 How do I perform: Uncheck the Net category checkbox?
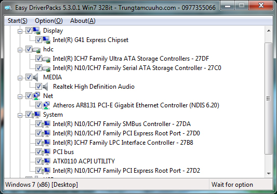coord(29,96)
